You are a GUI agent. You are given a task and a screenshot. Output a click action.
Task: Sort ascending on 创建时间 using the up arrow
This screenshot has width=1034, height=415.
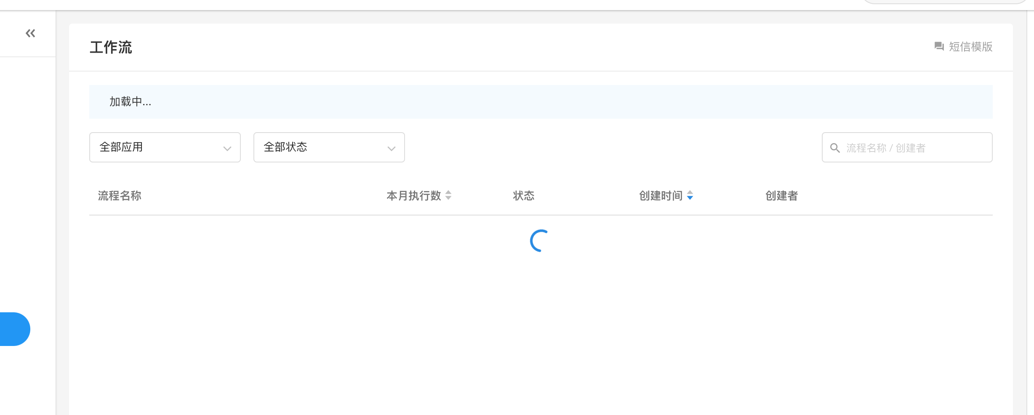click(x=690, y=193)
